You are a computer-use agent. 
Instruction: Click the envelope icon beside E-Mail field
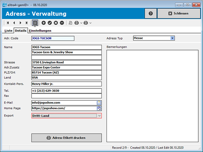coord(99,103)
